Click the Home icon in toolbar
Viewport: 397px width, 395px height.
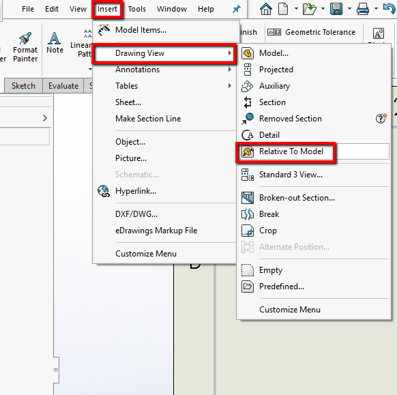pos(266,9)
